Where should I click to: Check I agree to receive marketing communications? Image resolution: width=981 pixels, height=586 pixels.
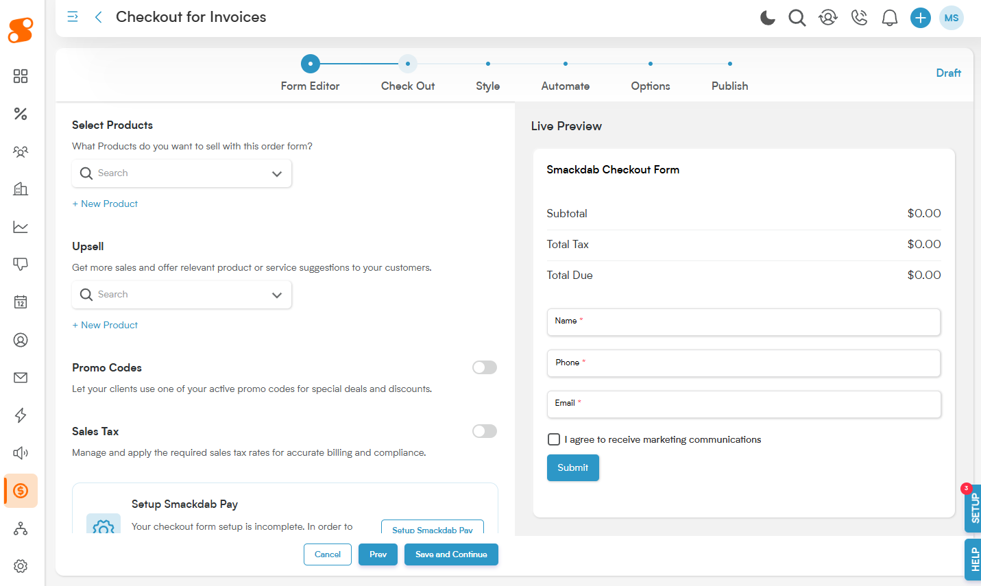tap(554, 439)
